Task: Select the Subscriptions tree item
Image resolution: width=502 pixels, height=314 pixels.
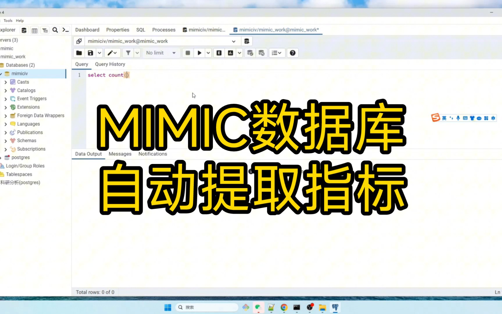Action: 31,149
